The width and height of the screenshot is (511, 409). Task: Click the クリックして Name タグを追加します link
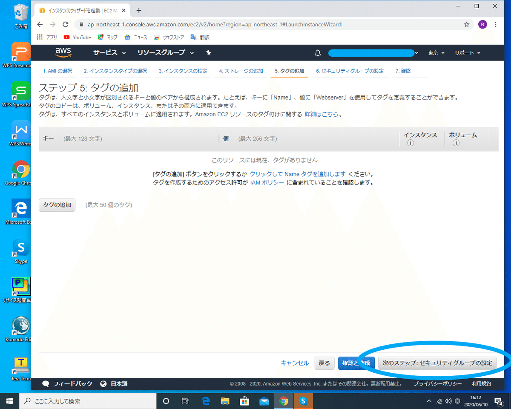click(x=298, y=174)
